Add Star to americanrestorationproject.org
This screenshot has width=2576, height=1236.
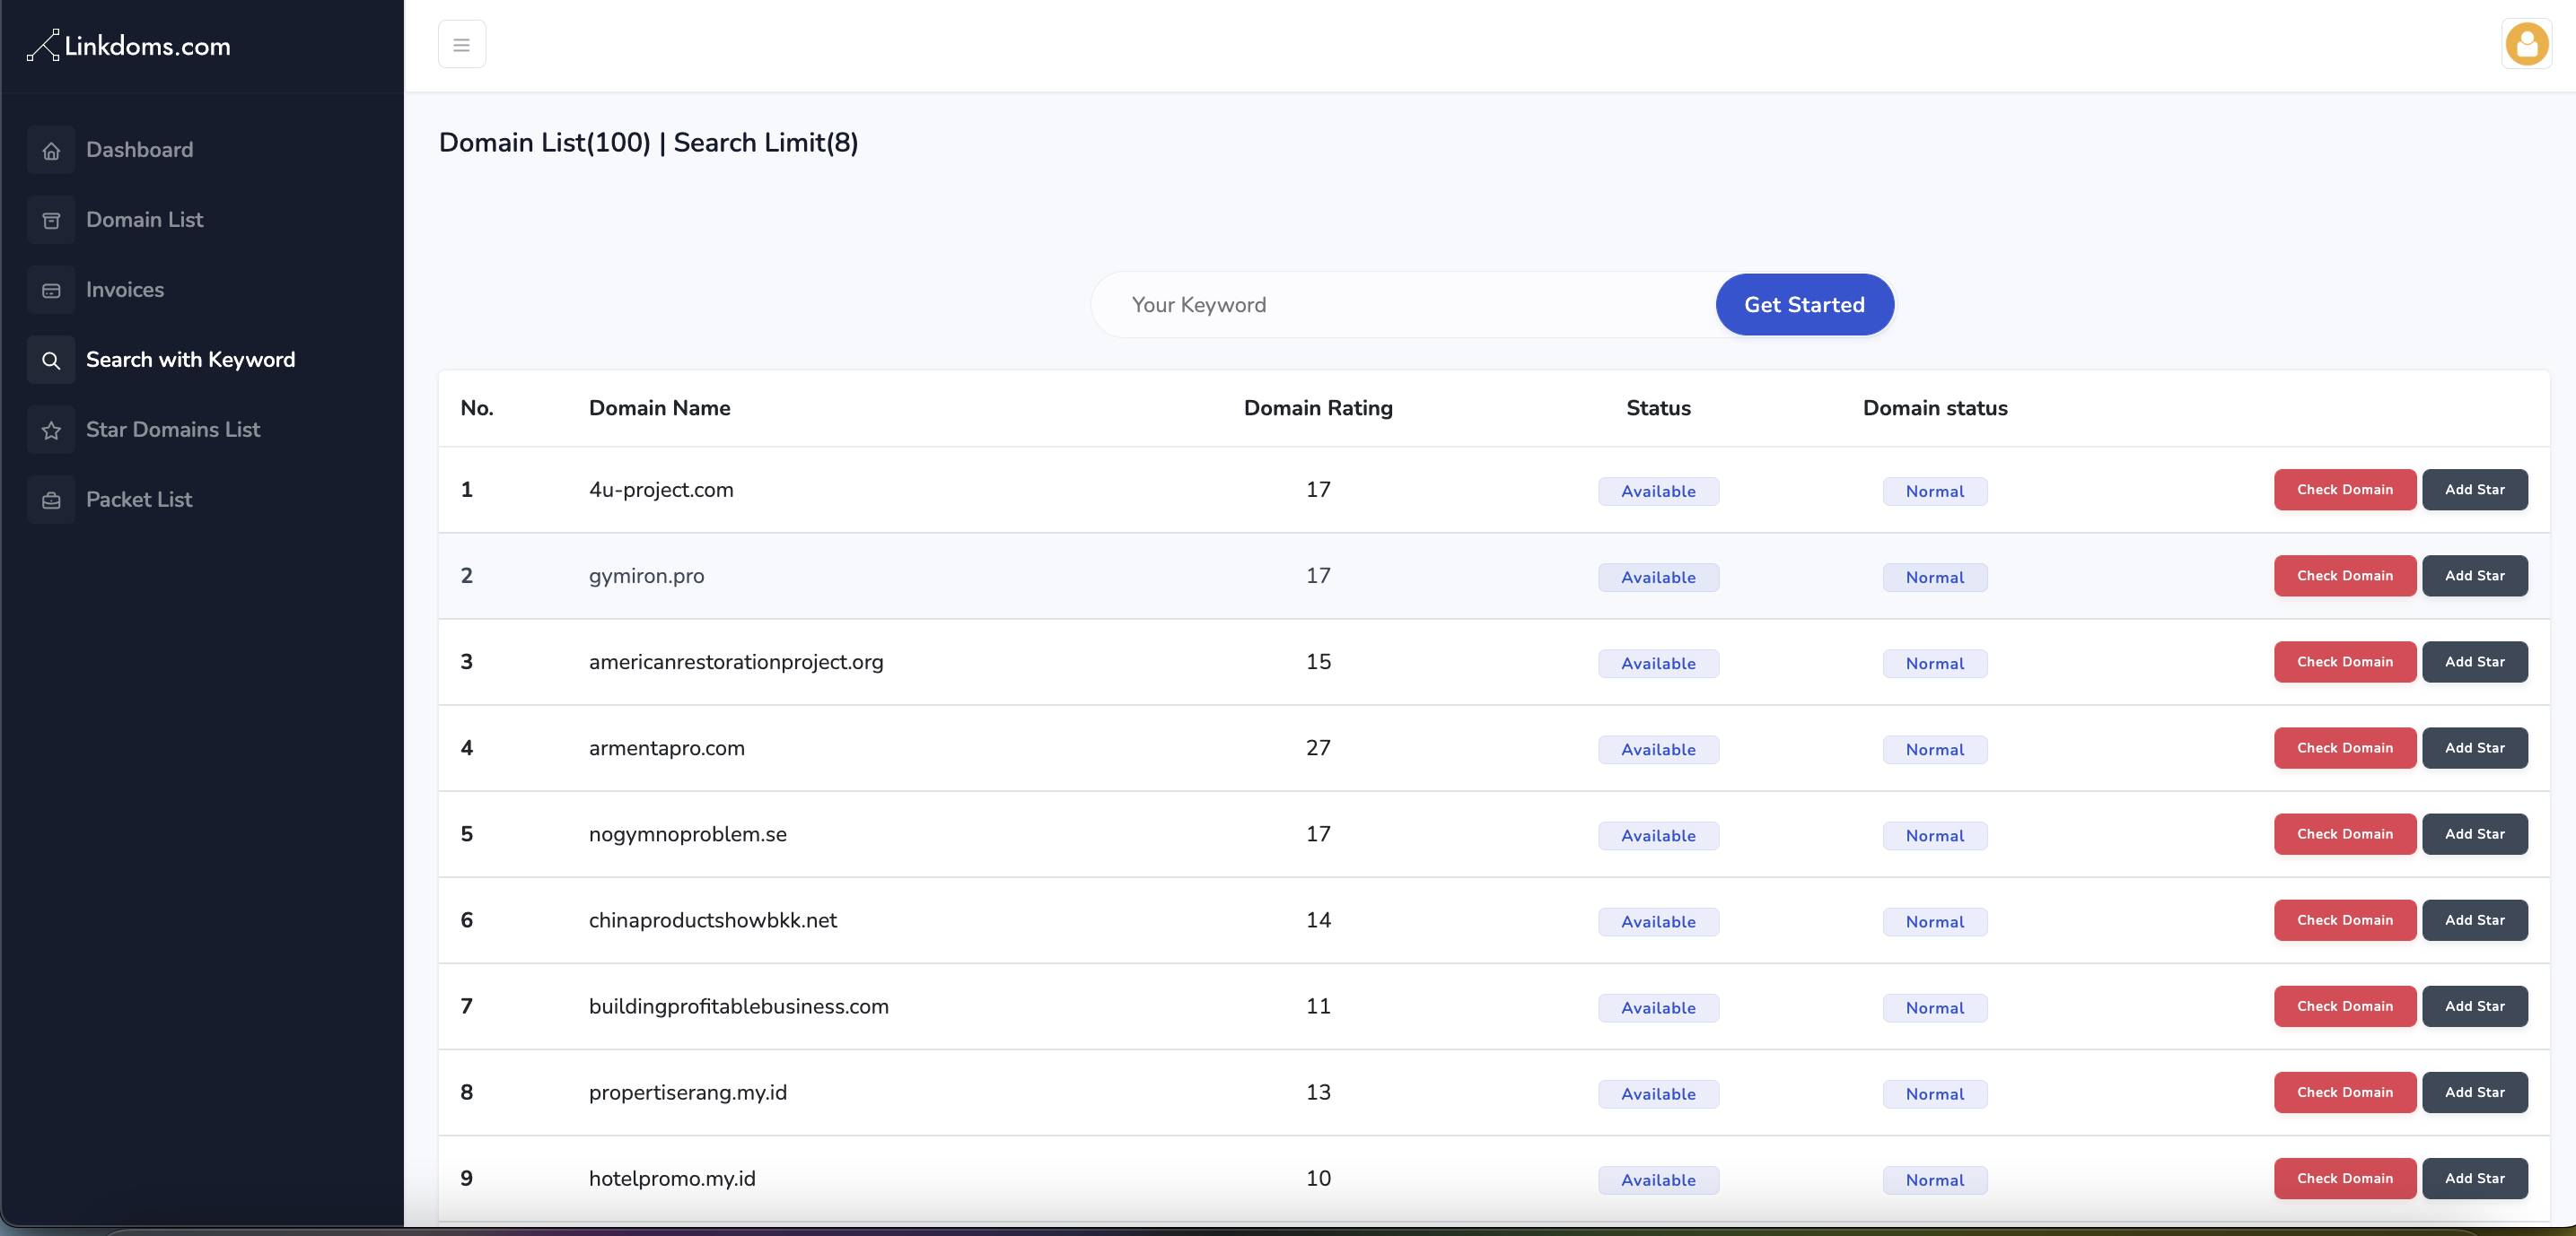[x=2474, y=661]
